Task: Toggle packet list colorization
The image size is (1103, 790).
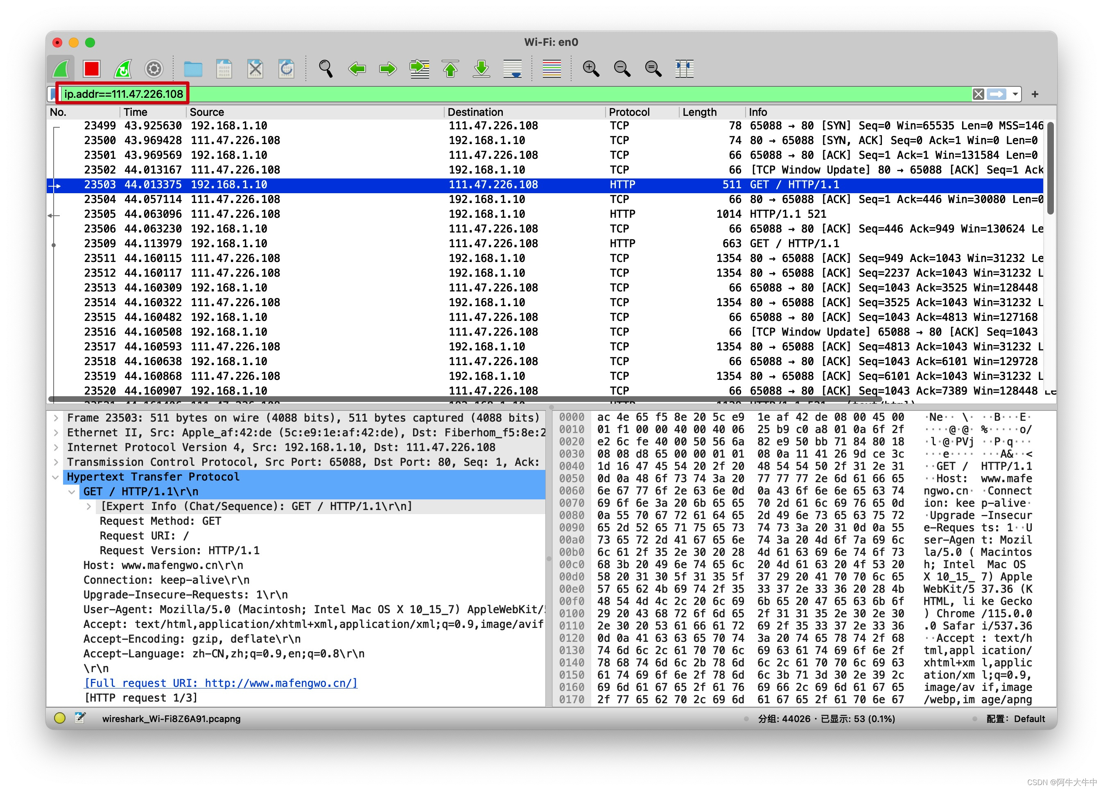Action: tap(551, 68)
